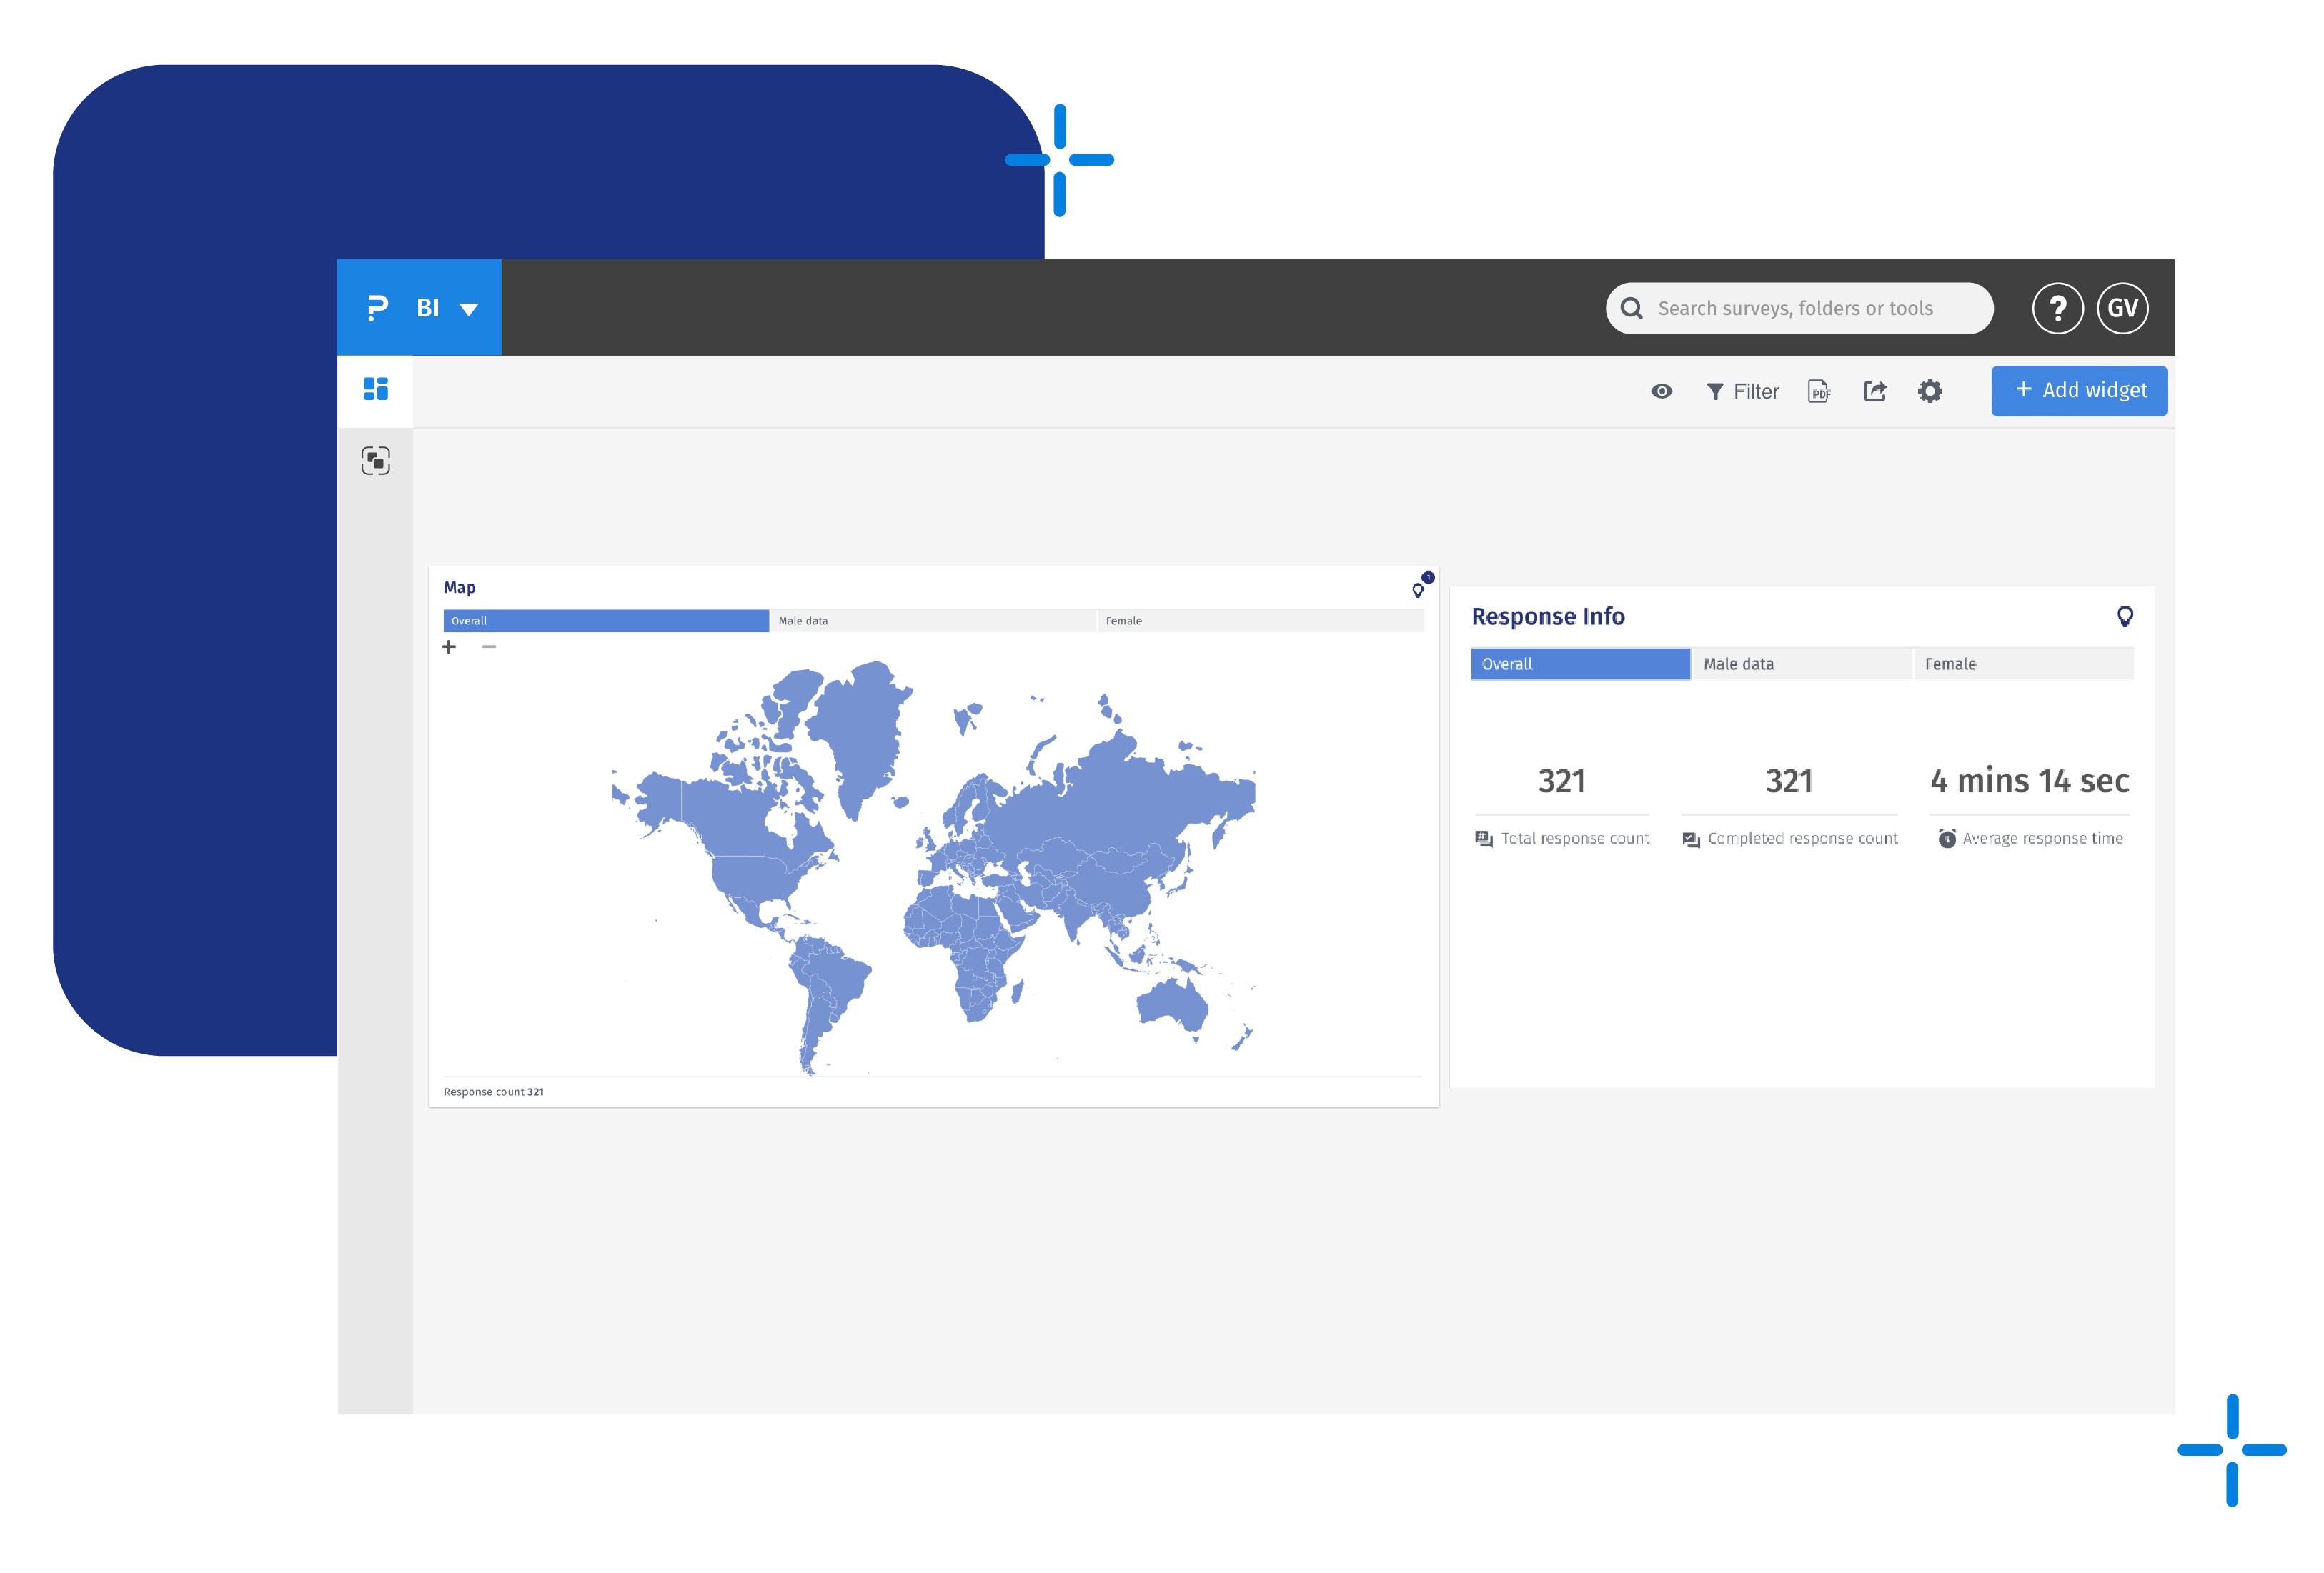Click the lightbulb icon on Response Info widget
Screen dimensions: 2324x1573
pyautogui.click(x=2125, y=616)
